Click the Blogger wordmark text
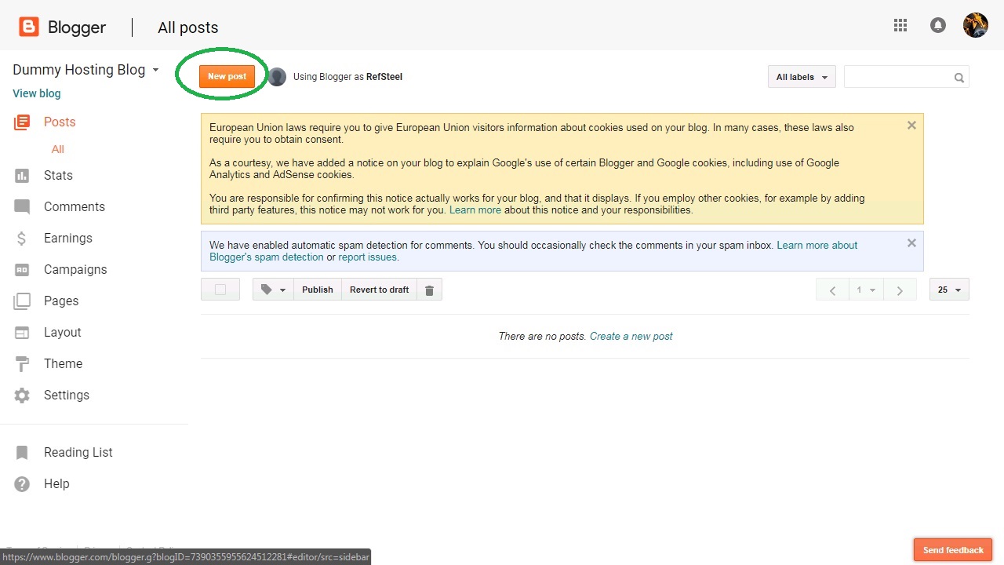1004x565 pixels. (77, 27)
